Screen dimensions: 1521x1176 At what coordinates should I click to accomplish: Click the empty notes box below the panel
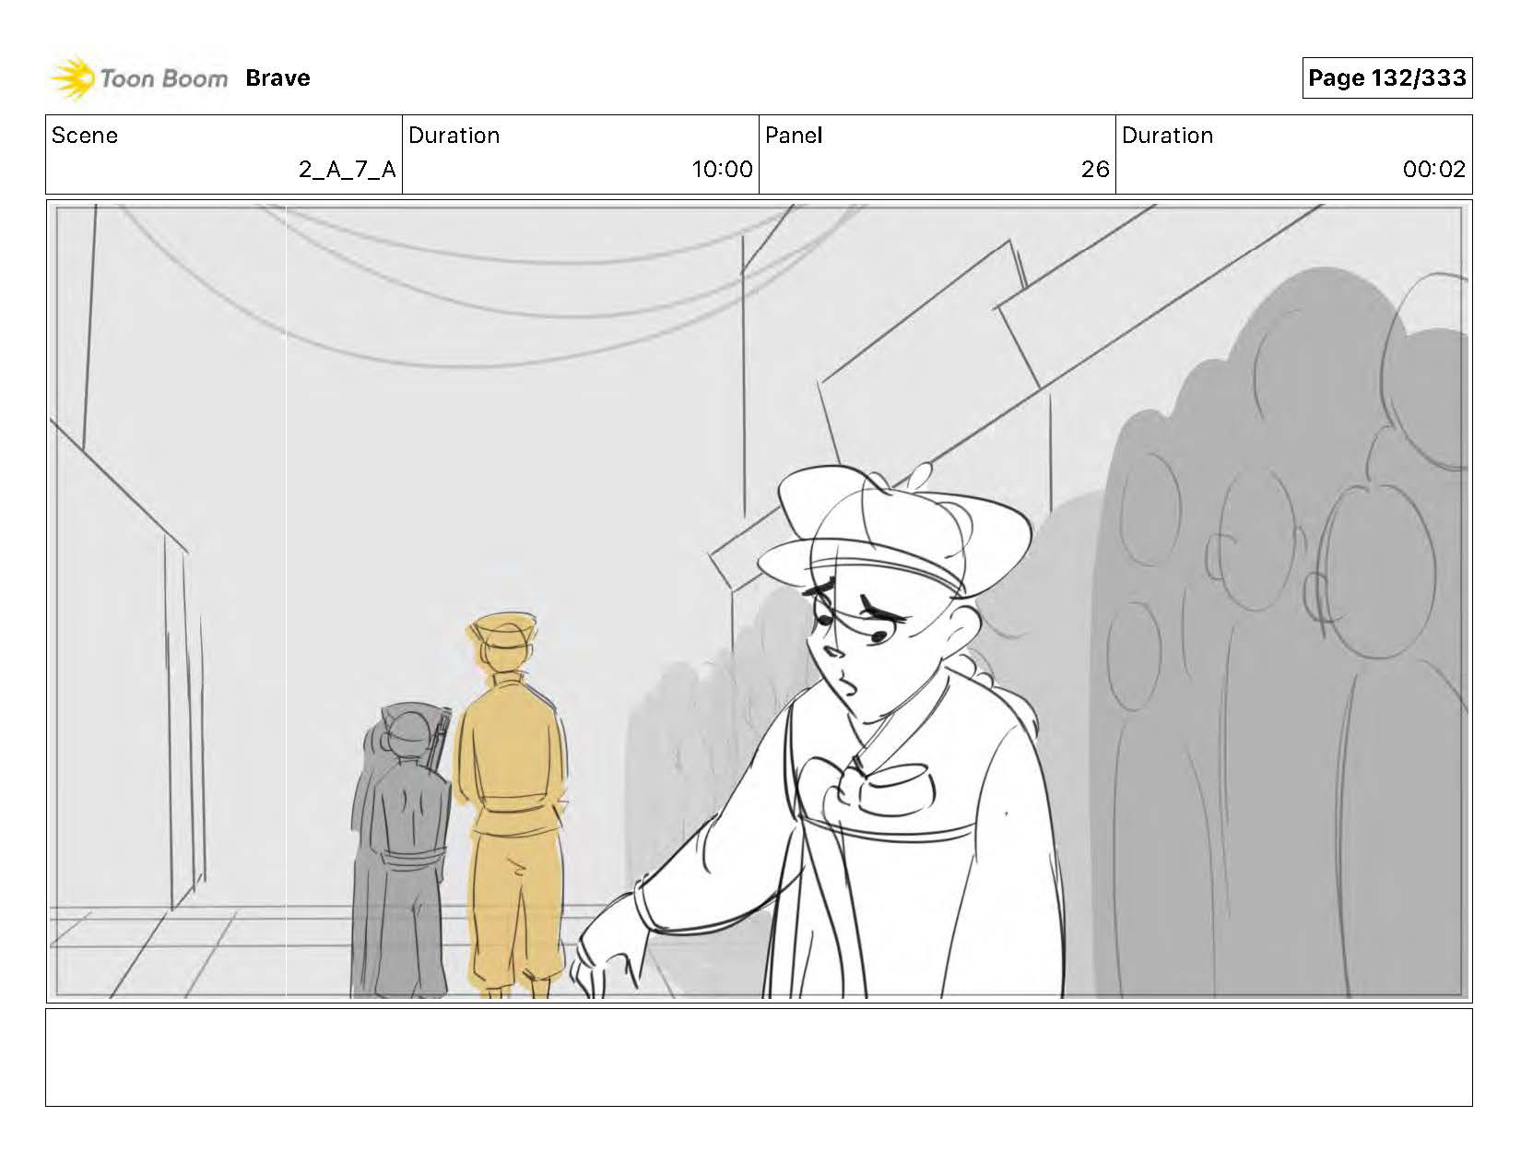(759, 1057)
